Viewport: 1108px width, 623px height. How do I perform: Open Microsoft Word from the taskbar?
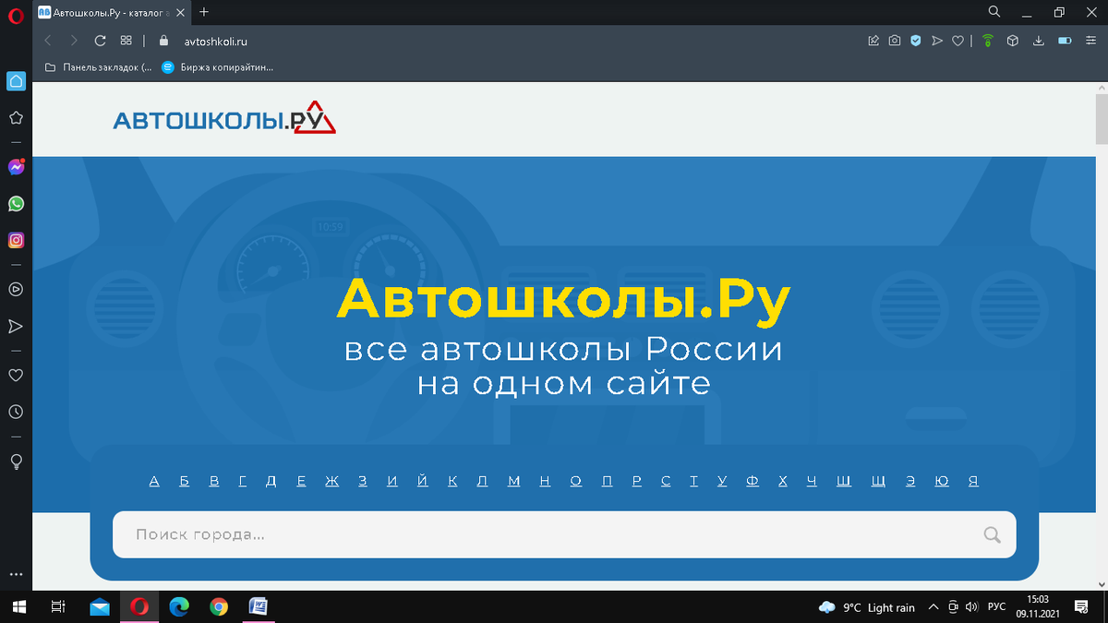(x=259, y=606)
